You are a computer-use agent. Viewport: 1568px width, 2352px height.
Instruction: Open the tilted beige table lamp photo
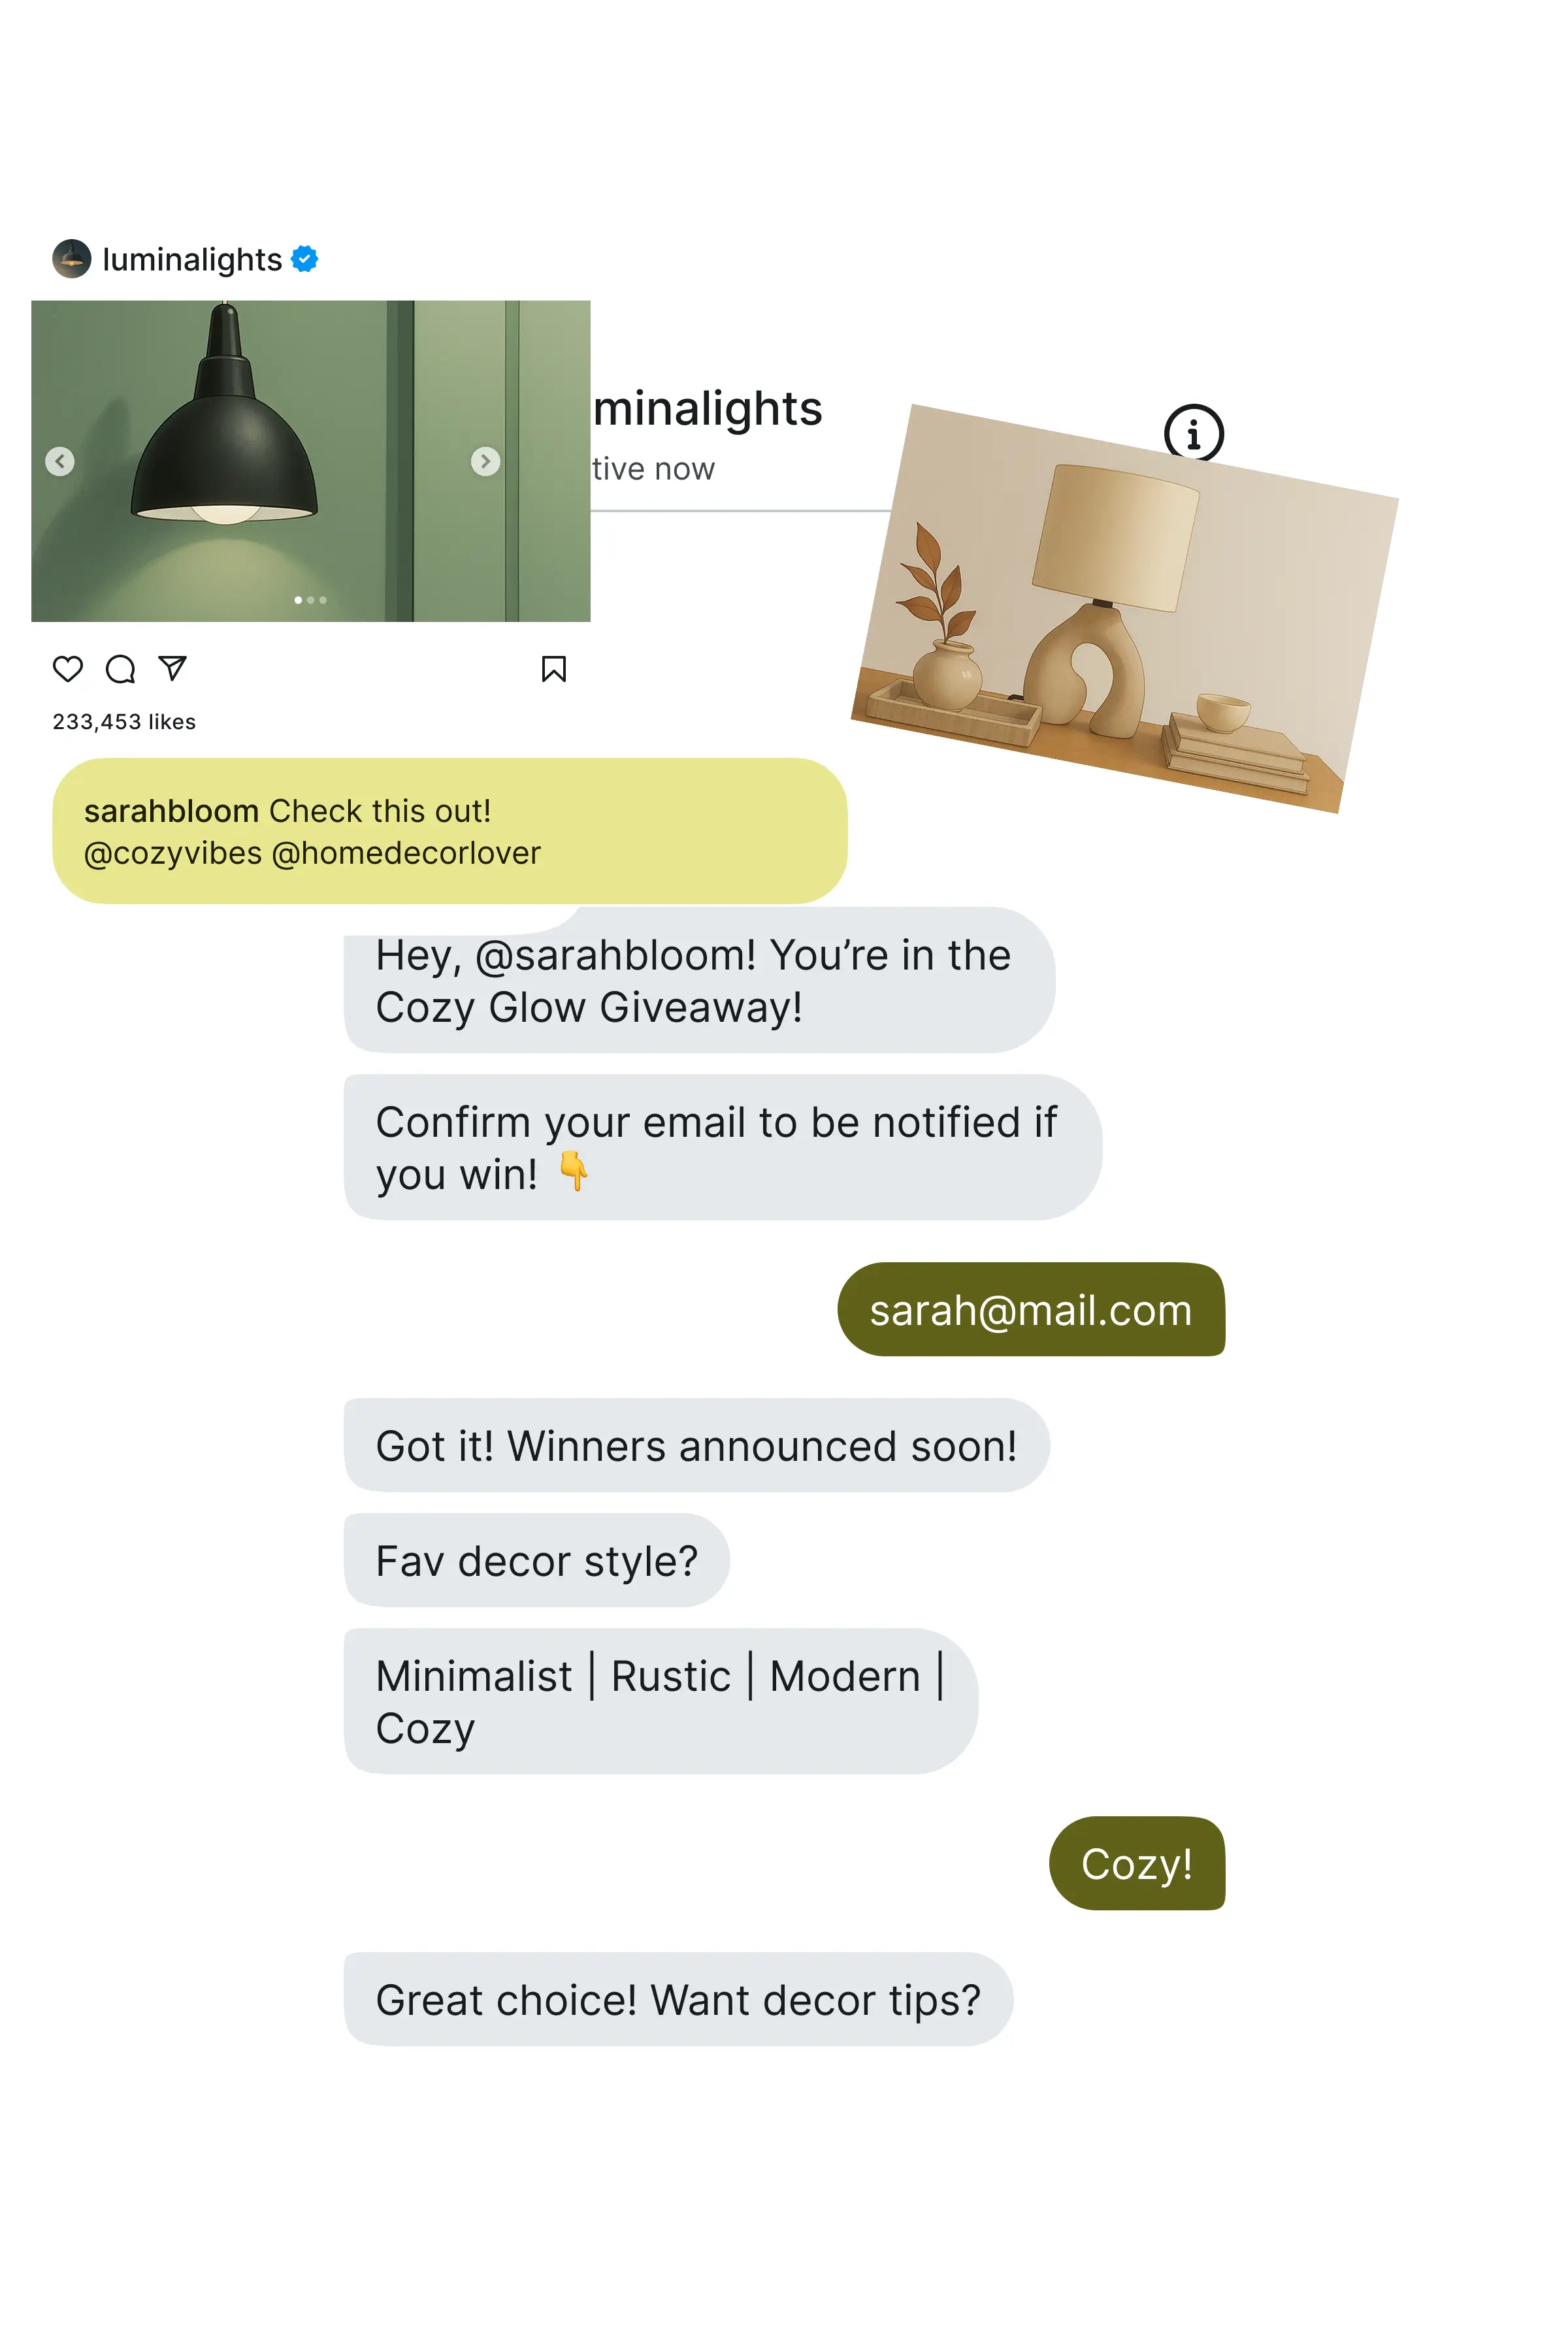tap(1125, 608)
